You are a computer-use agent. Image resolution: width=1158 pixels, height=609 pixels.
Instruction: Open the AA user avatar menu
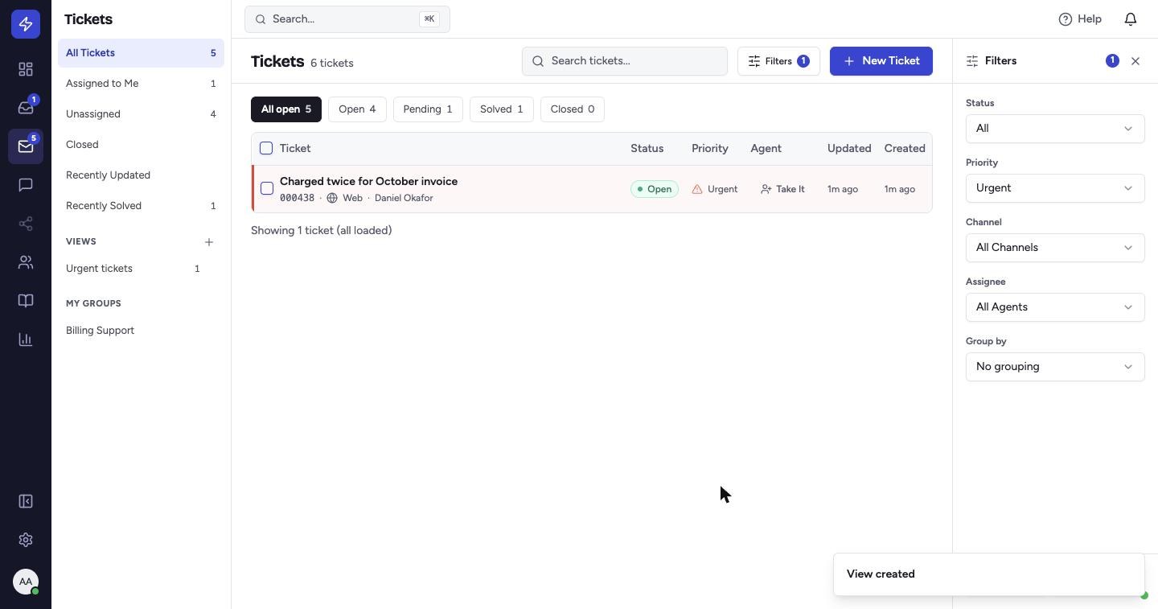(26, 582)
